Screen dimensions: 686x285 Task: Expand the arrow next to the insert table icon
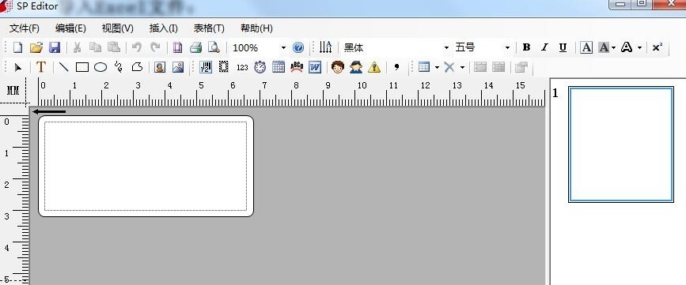coord(437,67)
